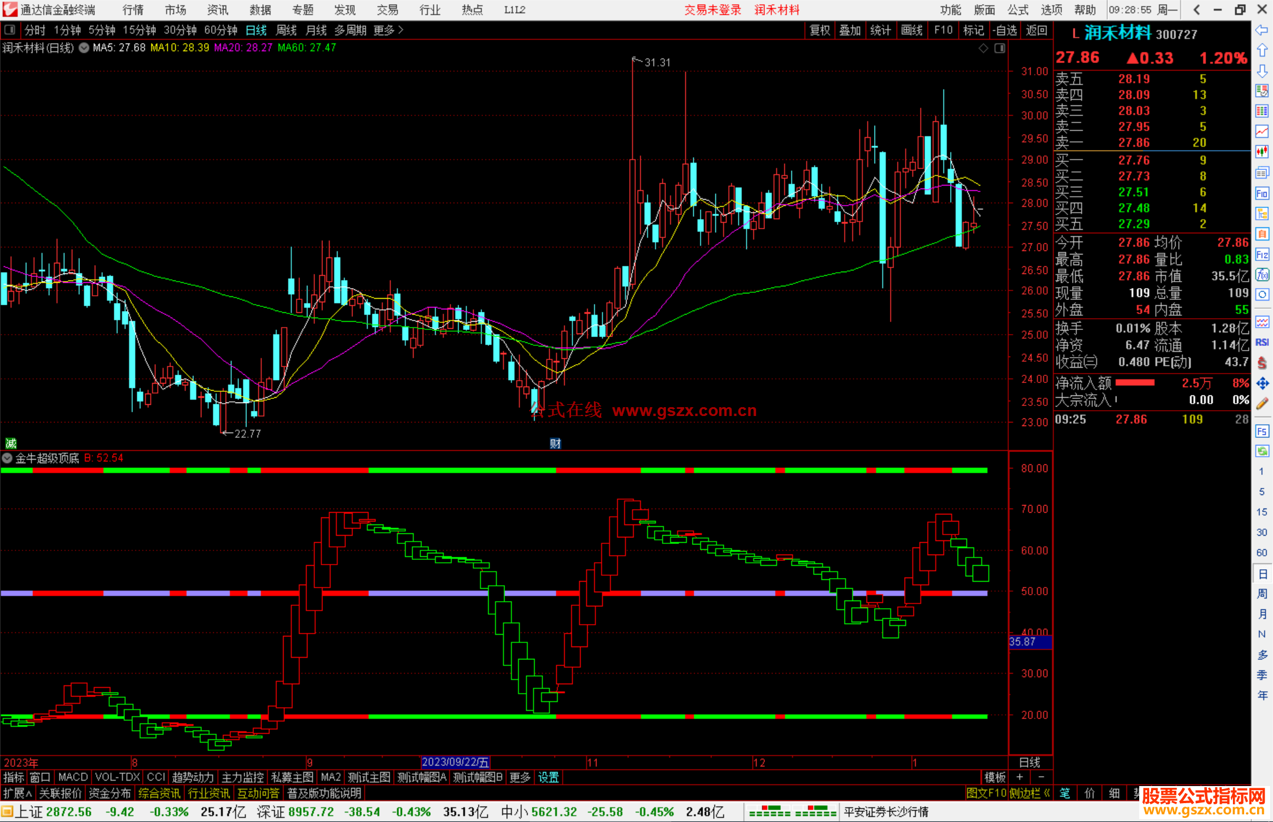Viewport: 1273px width, 822px height.
Task: Toggle the round button beside 润禾材料(日线)
Action: (x=84, y=48)
